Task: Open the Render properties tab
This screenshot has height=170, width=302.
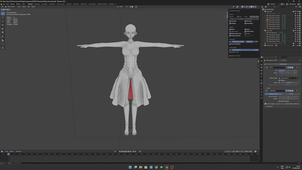Action: (x=261, y=65)
